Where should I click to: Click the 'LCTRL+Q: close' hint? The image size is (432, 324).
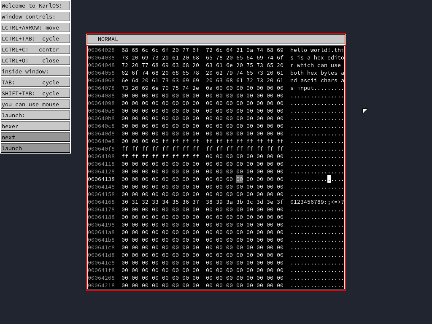click(35, 60)
